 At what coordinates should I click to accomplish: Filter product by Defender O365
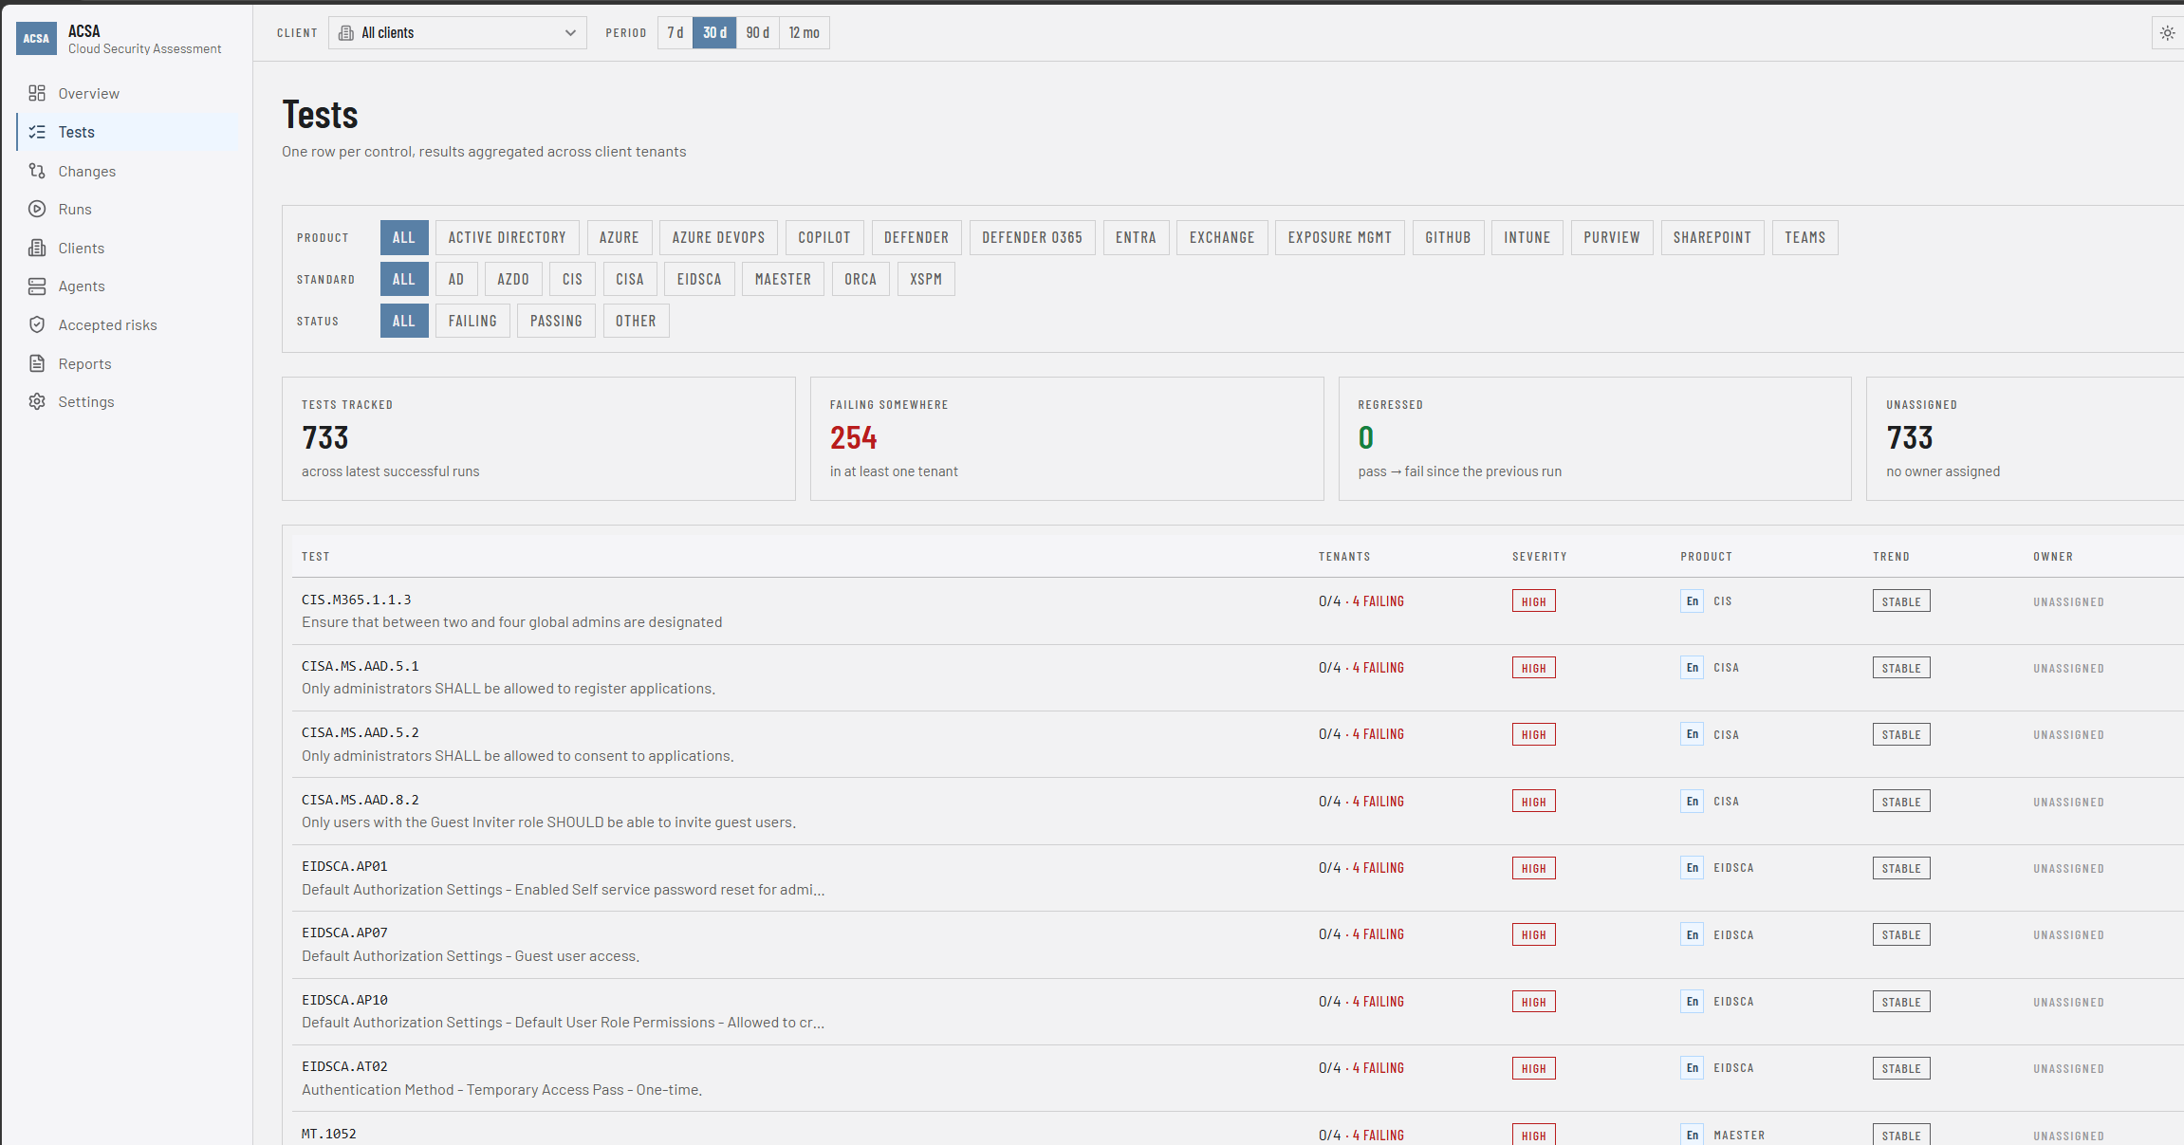(x=1032, y=237)
